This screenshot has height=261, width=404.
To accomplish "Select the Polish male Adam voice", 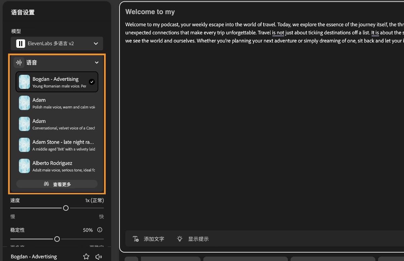I will [57, 103].
